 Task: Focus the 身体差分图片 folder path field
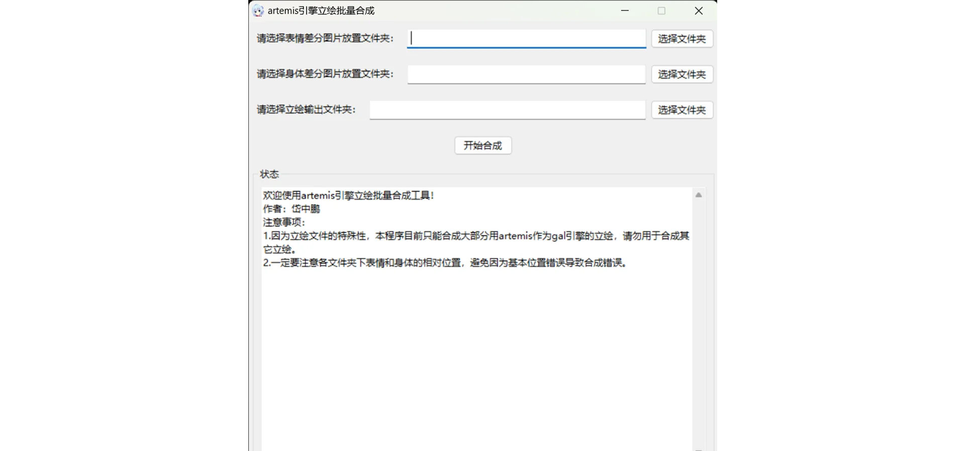(x=526, y=74)
